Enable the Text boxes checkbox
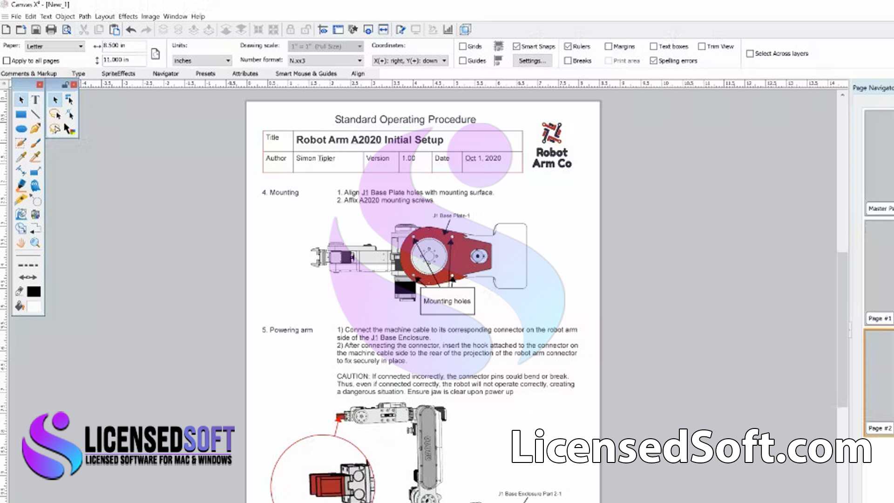 (x=653, y=46)
